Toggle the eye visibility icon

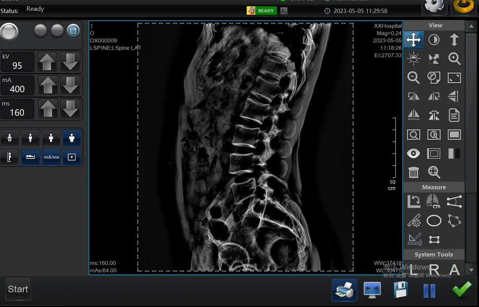point(413,153)
